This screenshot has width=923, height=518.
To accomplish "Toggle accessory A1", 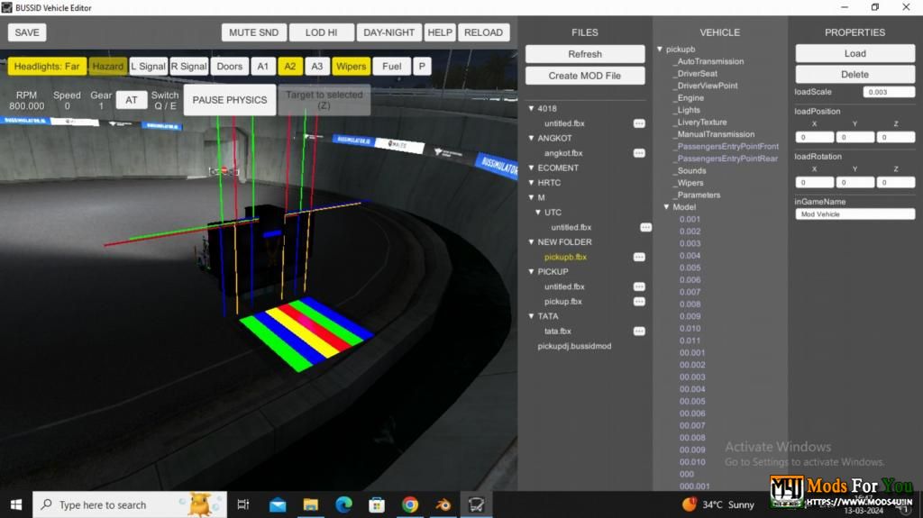I will (262, 67).
